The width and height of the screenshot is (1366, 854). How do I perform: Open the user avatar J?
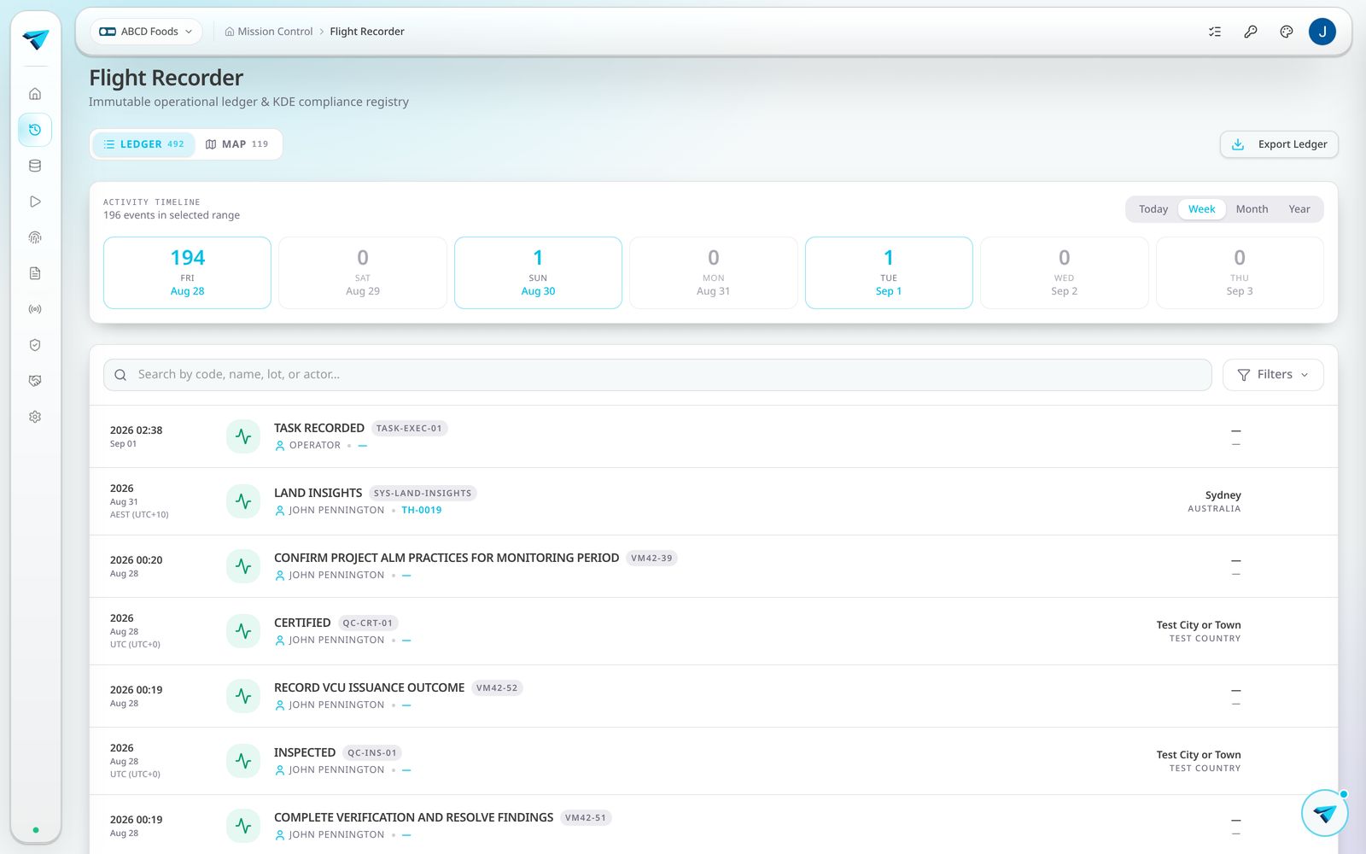[1322, 32]
